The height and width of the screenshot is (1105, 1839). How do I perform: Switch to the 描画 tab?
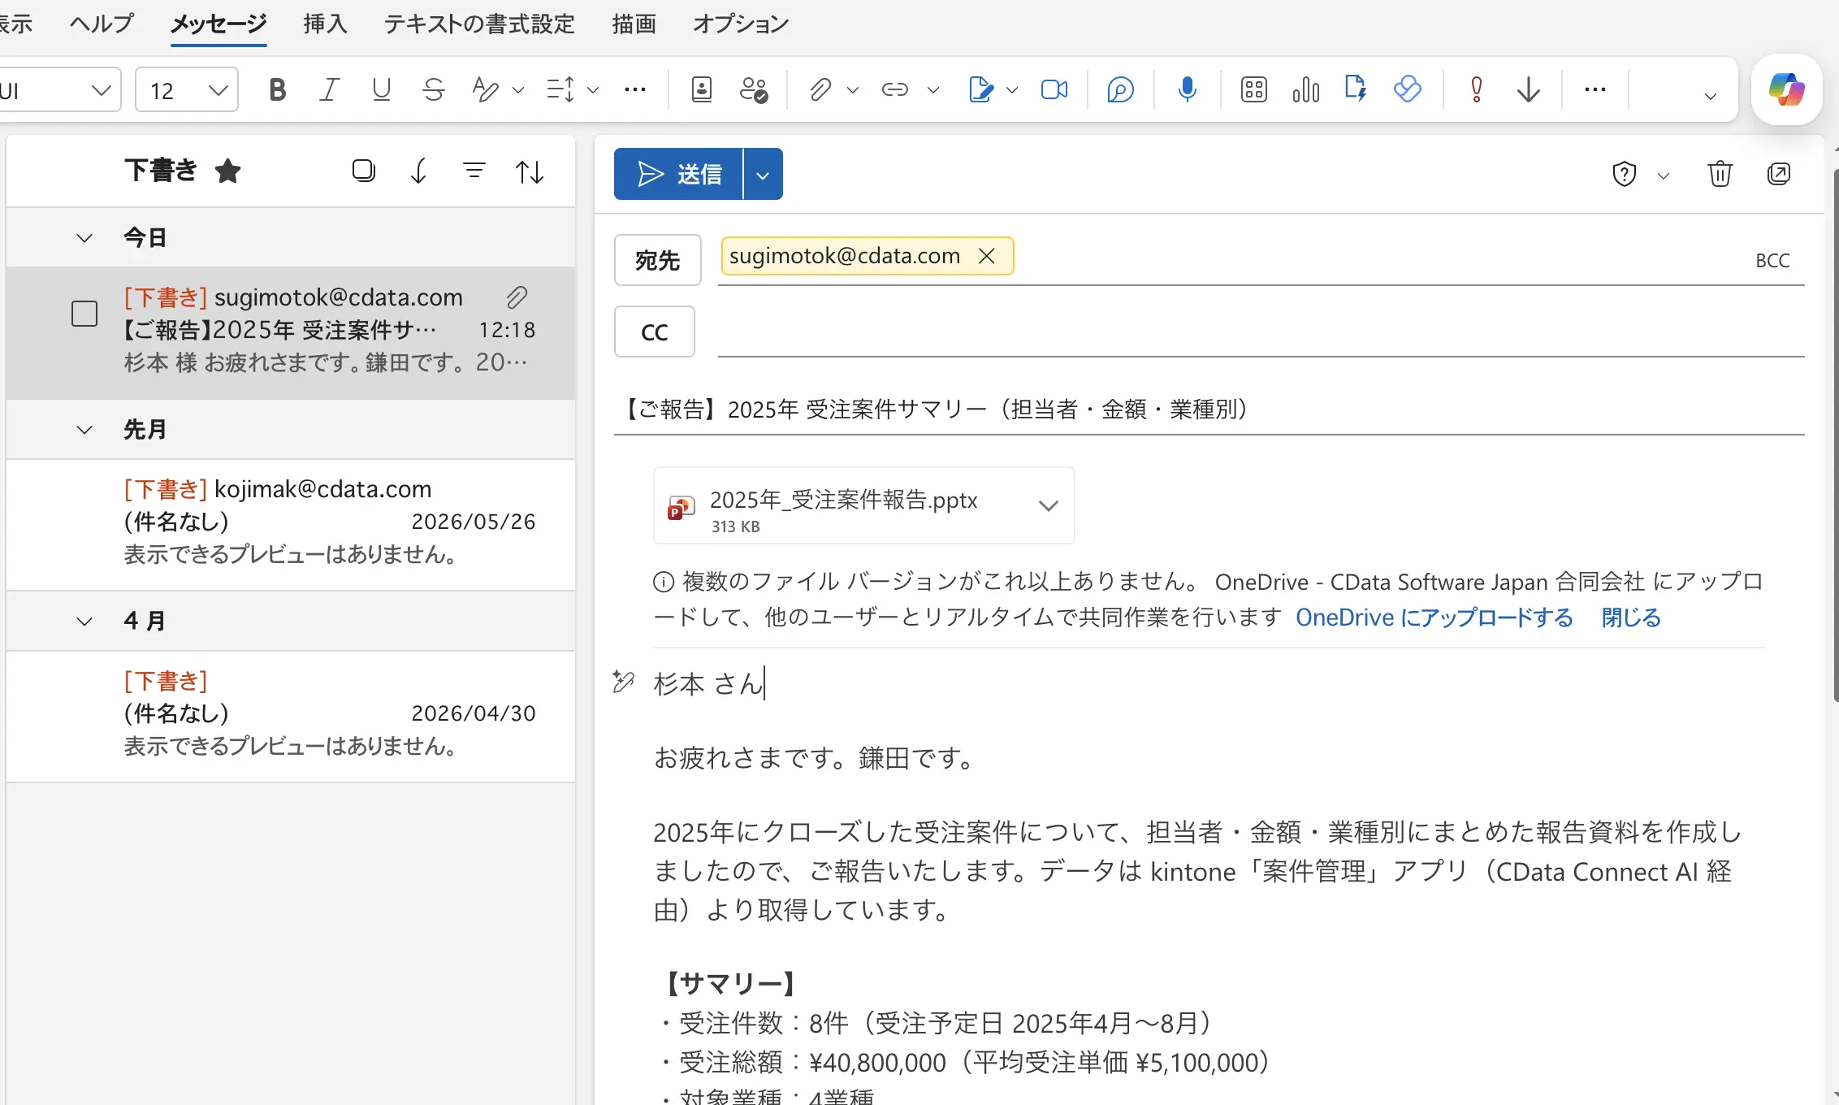point(634,24)
